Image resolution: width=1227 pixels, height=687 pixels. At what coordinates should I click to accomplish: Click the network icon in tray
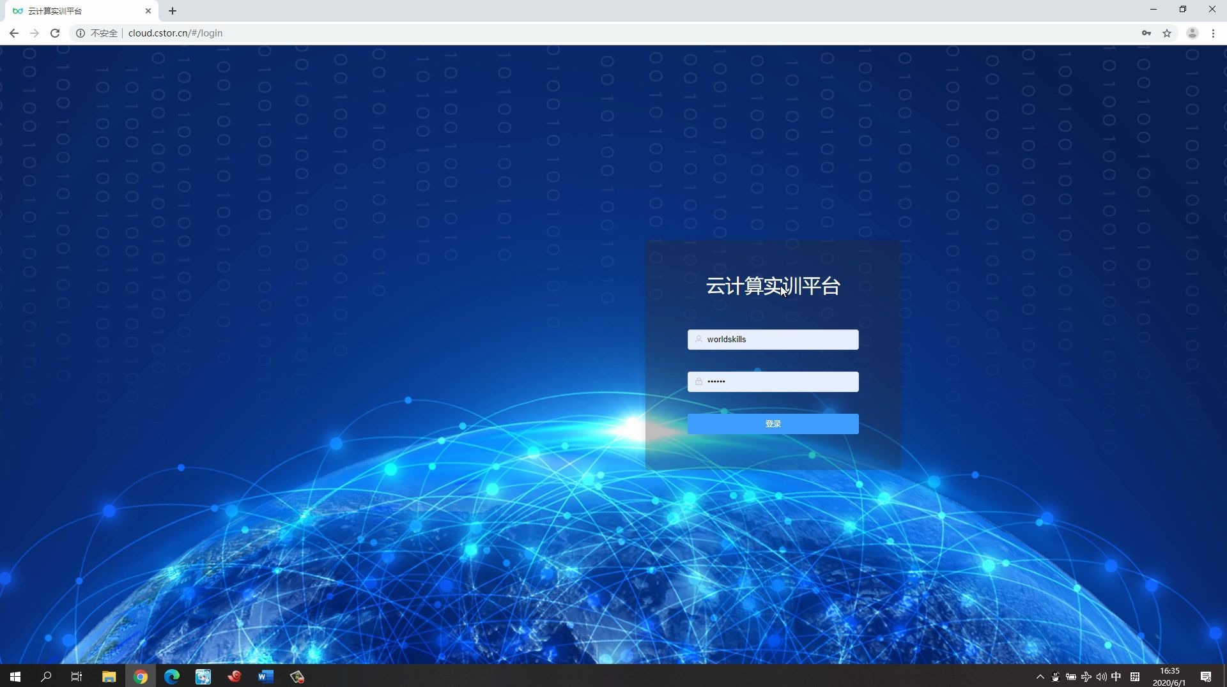click(x=1086, y=677)
